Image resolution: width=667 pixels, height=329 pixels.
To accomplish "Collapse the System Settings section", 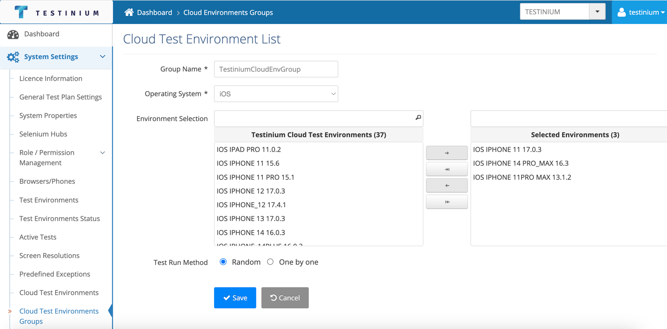I will [103, 57].
